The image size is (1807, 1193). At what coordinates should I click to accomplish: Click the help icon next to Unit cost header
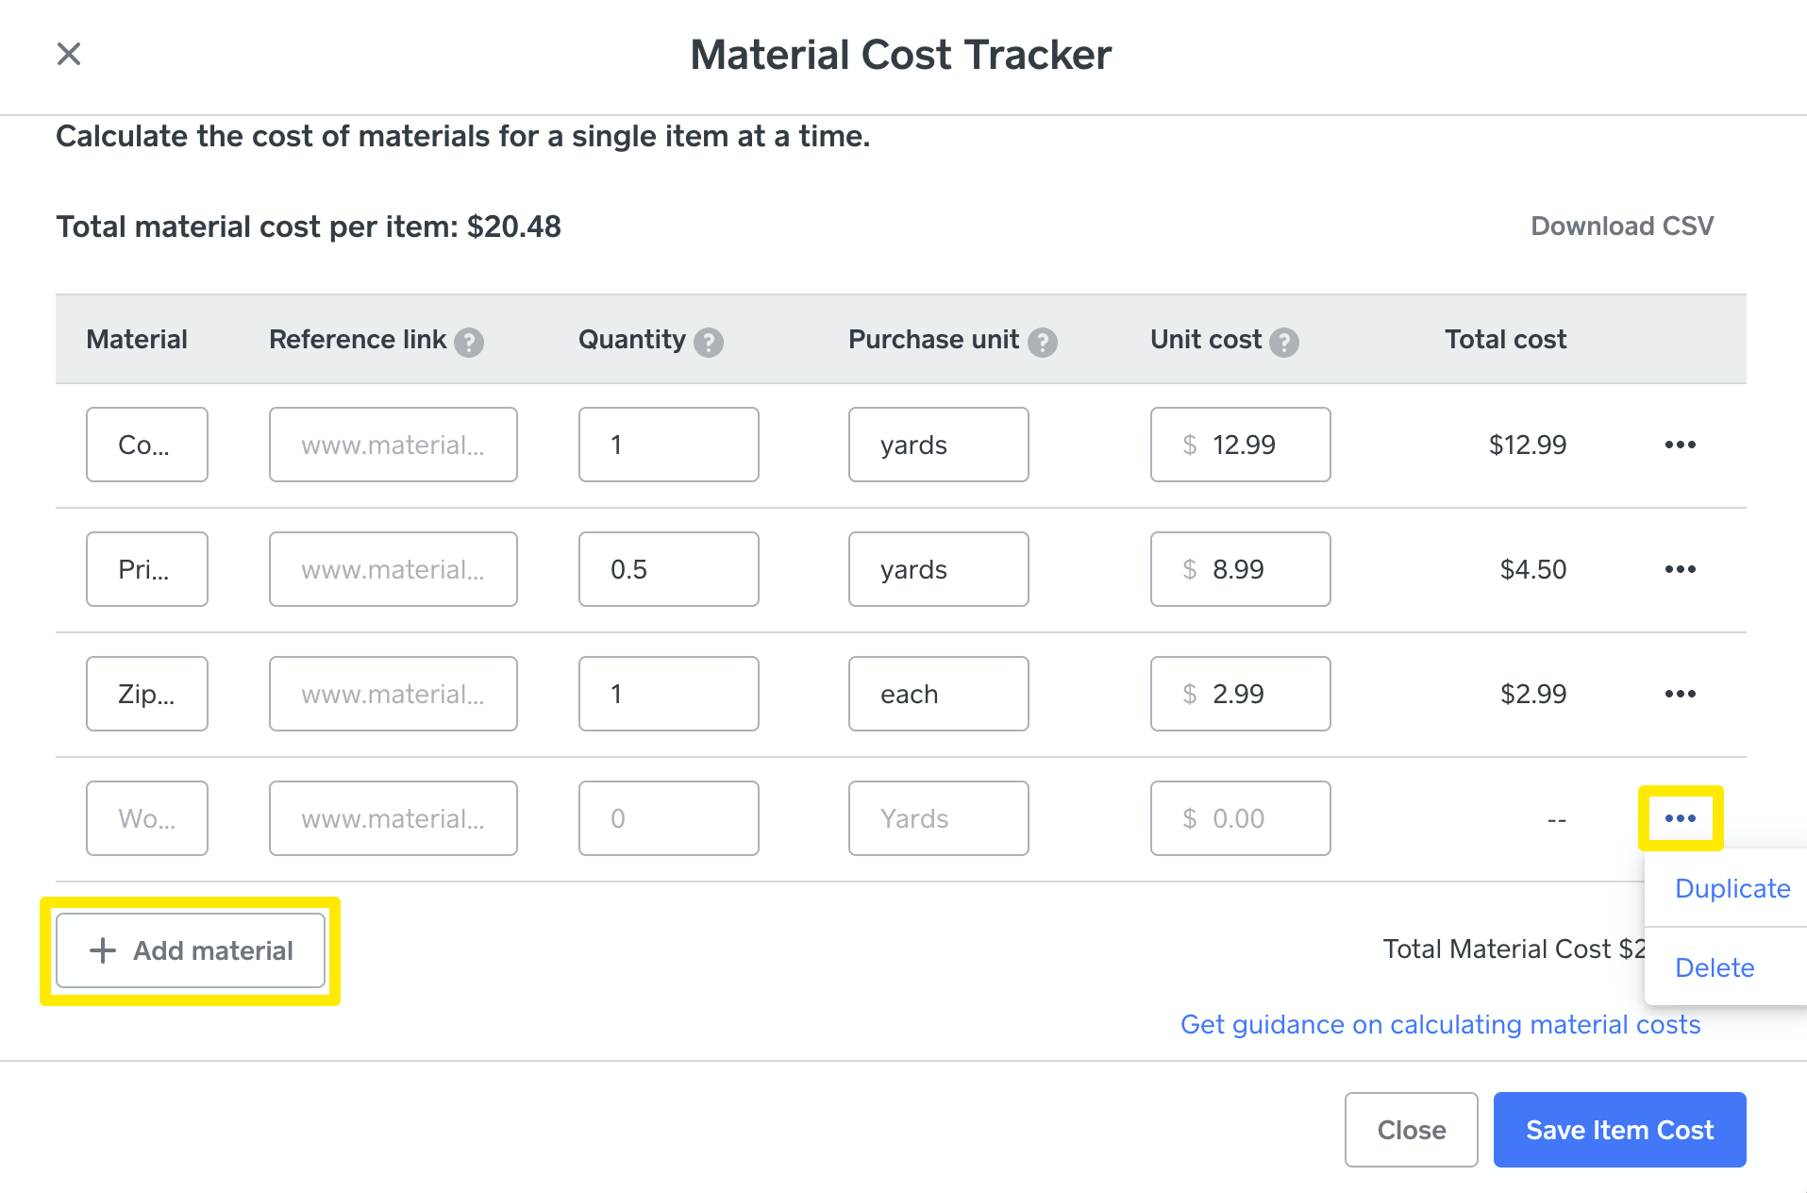(1286, 343)
